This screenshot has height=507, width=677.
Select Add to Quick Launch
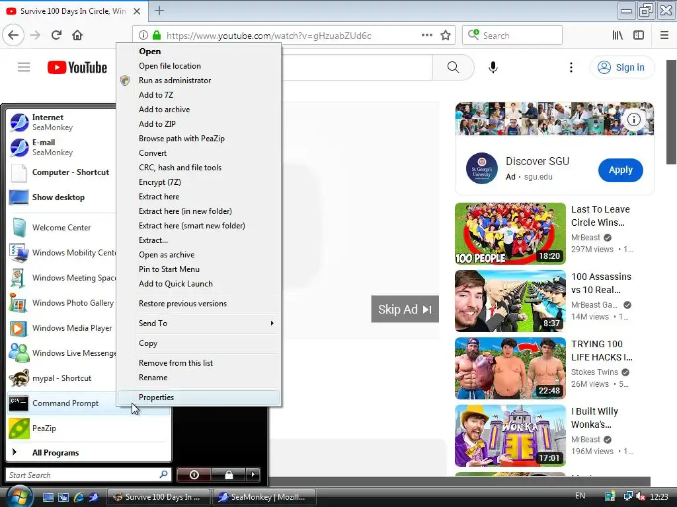point(198,284)
